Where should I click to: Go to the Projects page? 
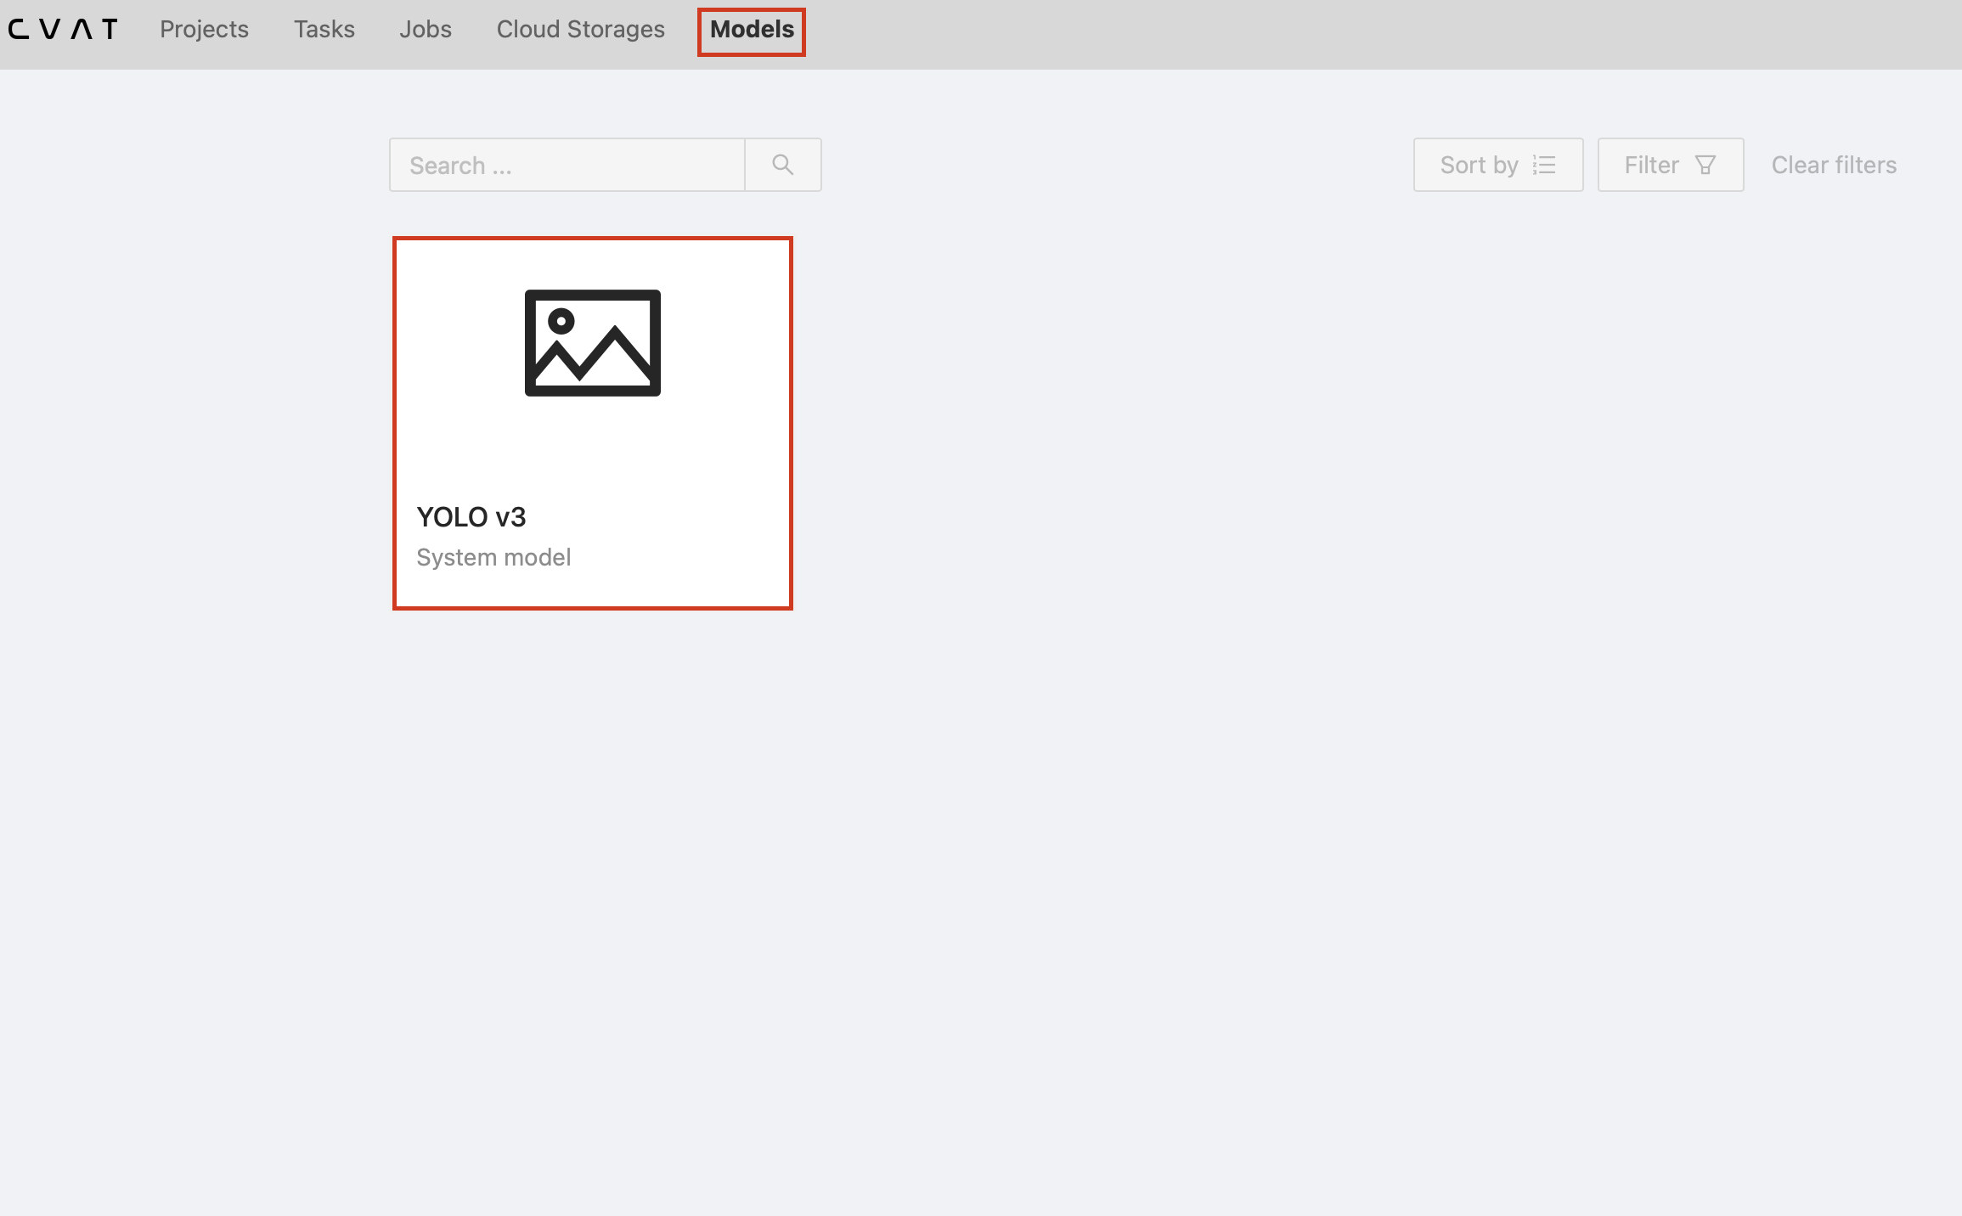(x=204, y=29)
